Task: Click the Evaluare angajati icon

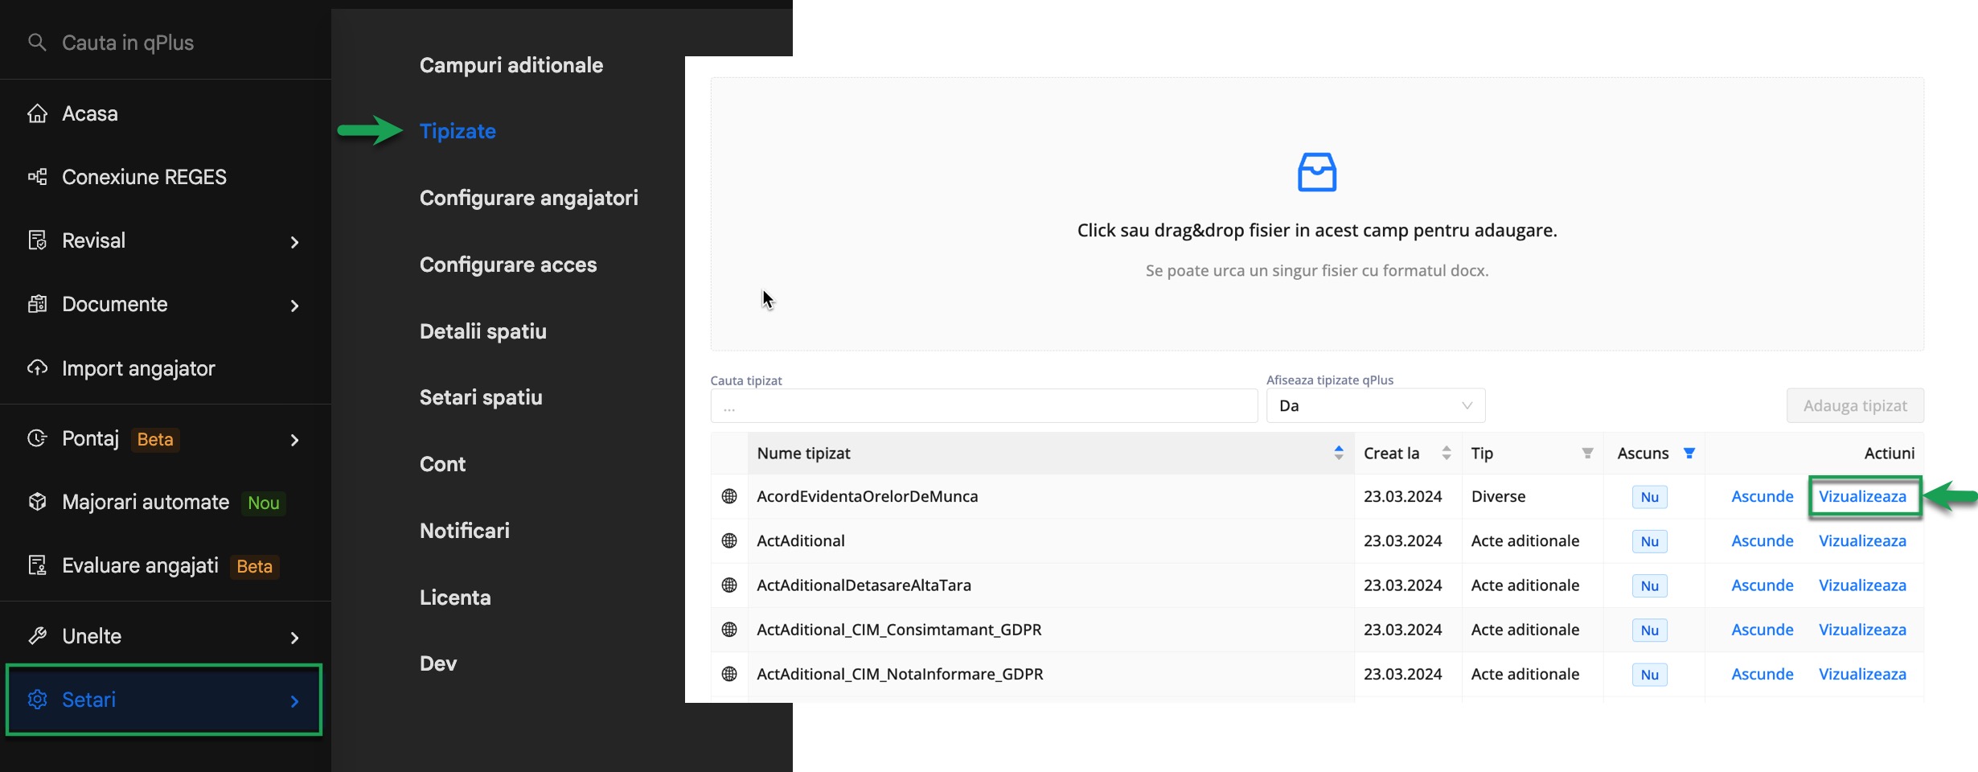Action: pos(37,565)
